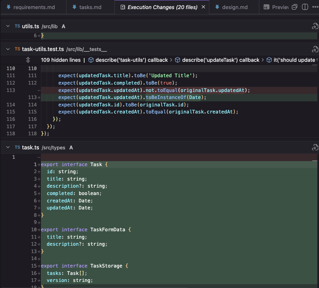Image resolution: width=319 pixels, height=288 pixels.
Task: Click the TS icon beside utils.ts
Action: (17, 26)
